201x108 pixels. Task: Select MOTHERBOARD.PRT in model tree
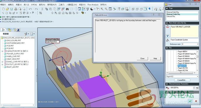pyautogui.click(x=16, y=43)
